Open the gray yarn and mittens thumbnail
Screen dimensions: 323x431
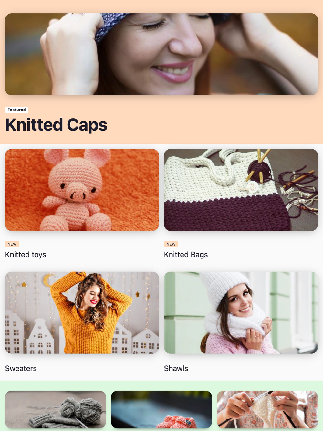56,410
